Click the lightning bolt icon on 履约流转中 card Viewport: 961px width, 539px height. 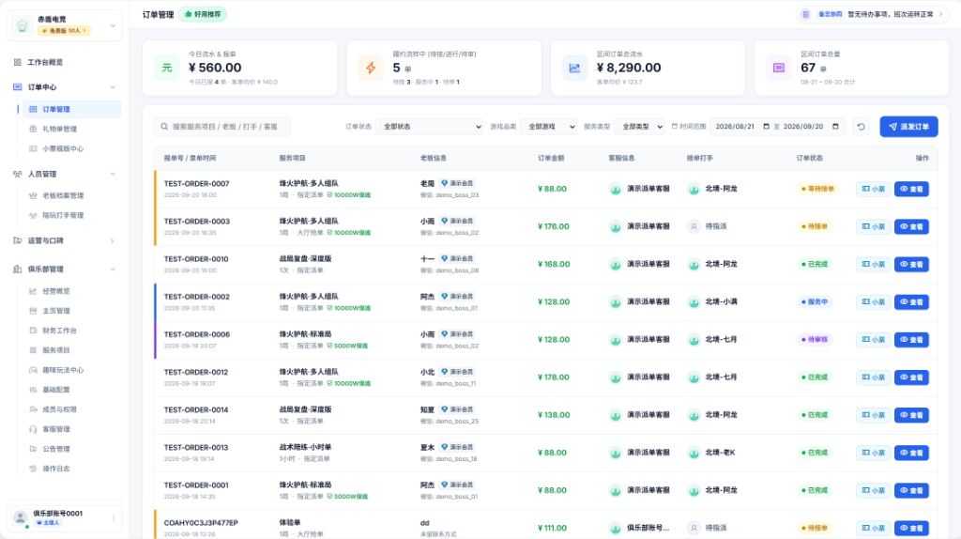click(371, 68)
